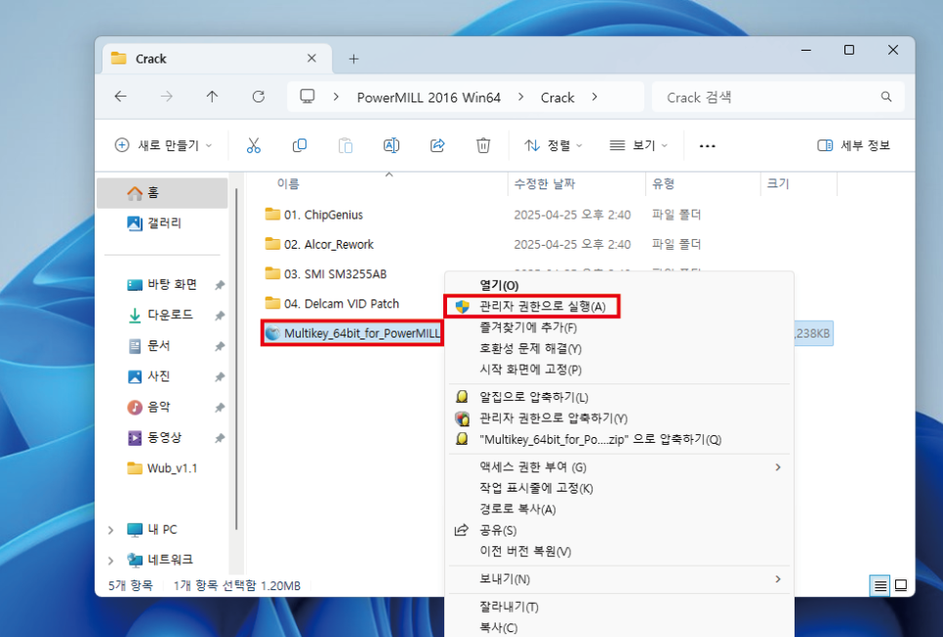Click PowerMILL 2016 Win64 breadcrumb

(429, 98)
